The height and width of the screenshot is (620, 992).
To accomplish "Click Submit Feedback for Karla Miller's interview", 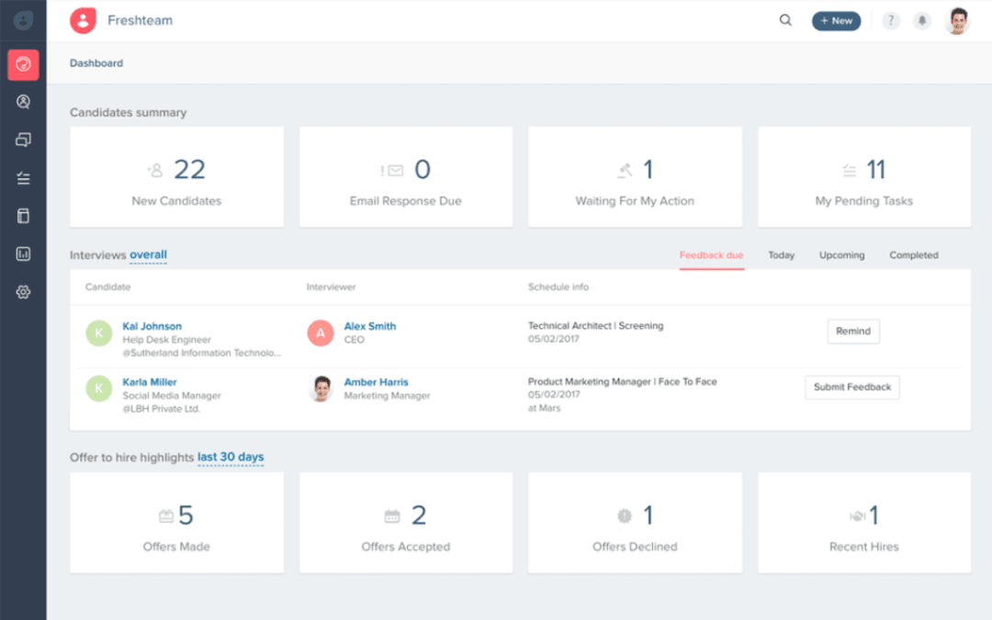I will point(852,388).
